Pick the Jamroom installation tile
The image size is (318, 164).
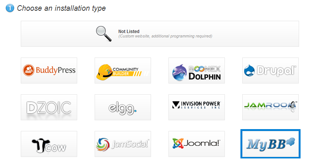click(271, 107)
